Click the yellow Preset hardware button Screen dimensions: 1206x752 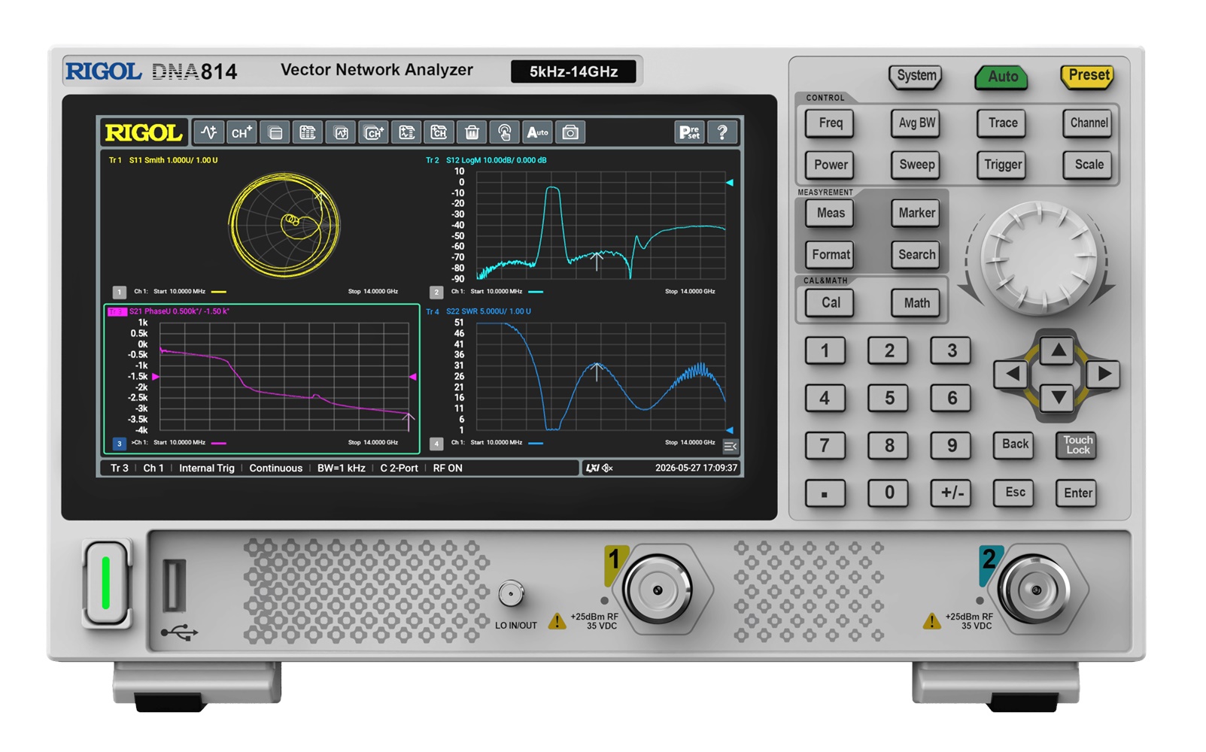coord(1089,75)
